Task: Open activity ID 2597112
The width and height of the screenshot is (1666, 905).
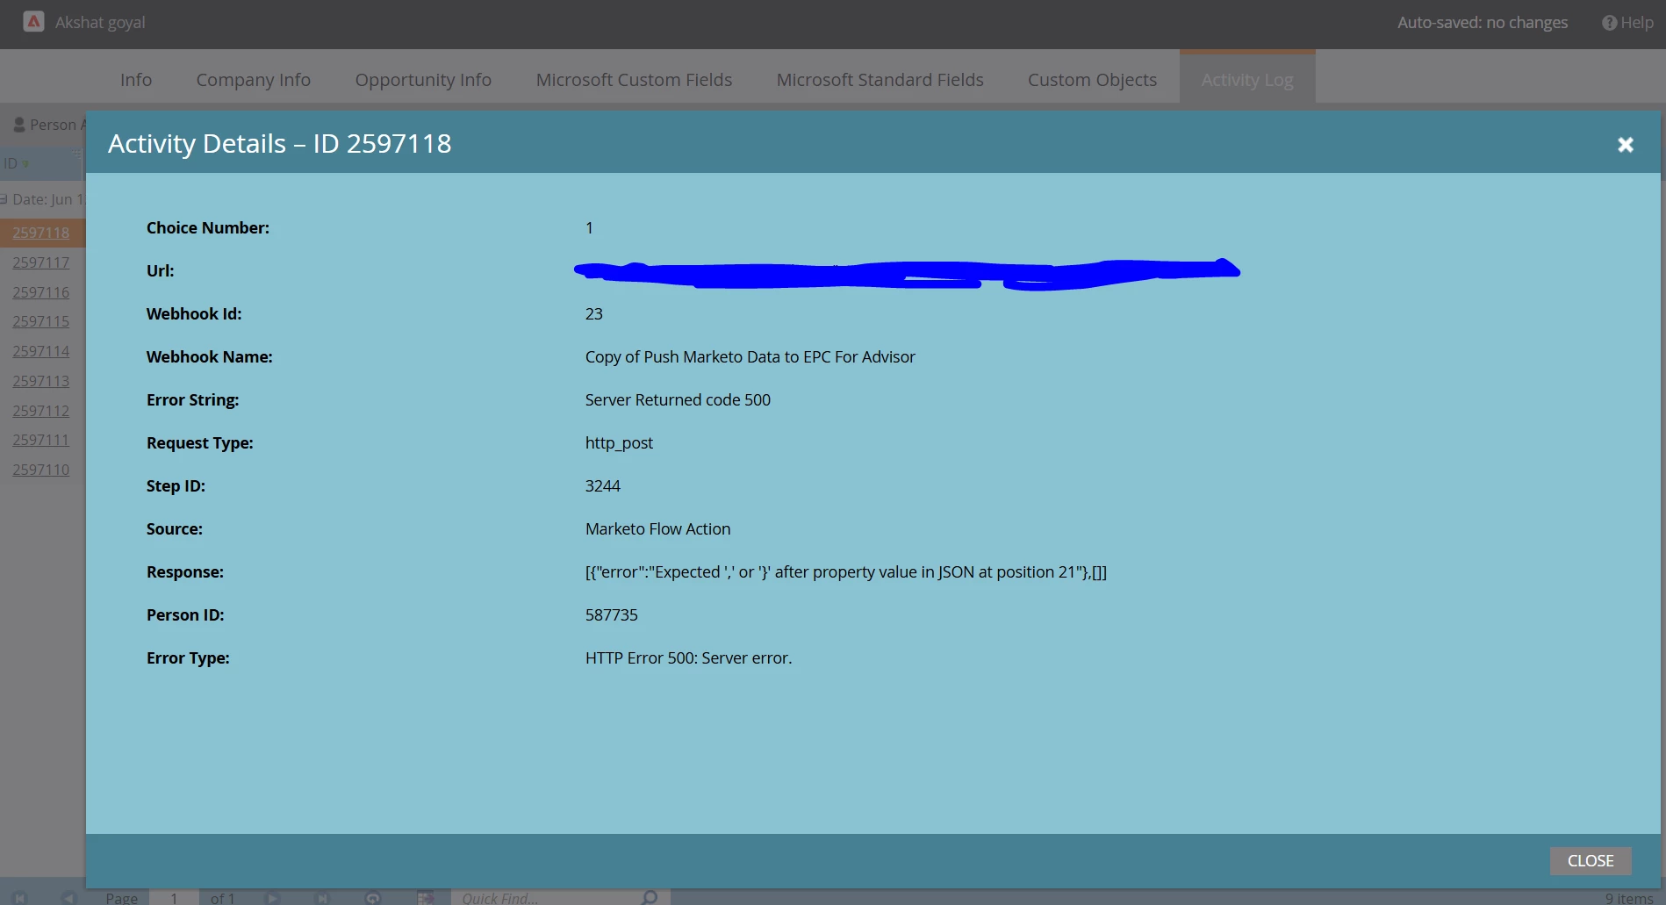Action: tap(41, 411)
